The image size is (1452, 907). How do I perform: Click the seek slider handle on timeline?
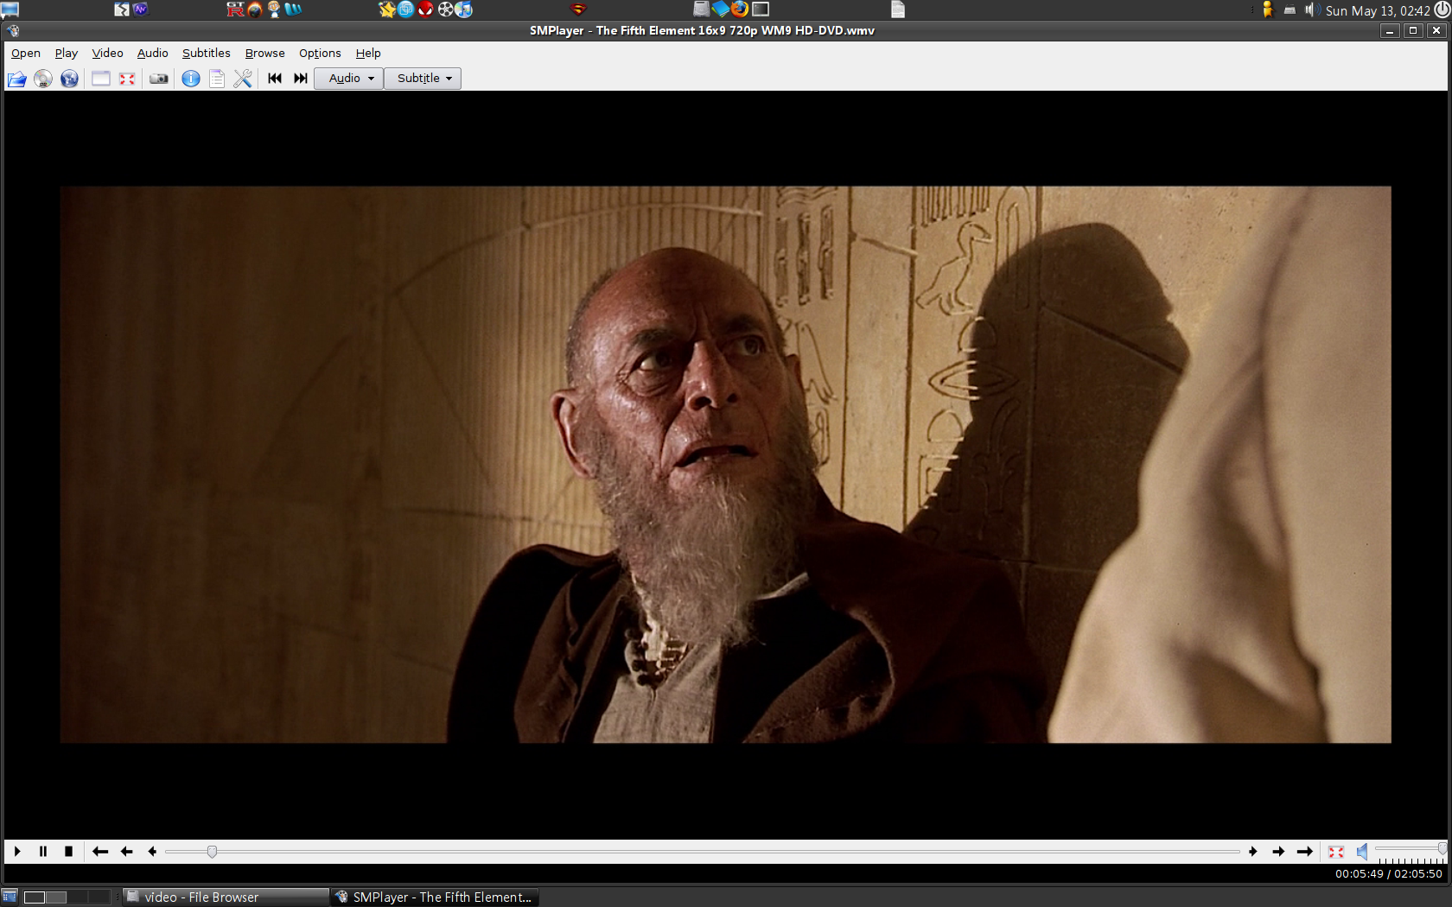point(212,852)
